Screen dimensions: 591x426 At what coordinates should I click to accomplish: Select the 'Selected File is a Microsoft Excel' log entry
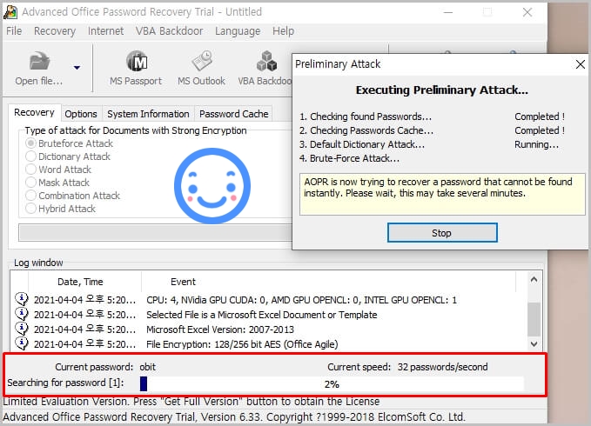pyautogui.click(x=262, y=315)
